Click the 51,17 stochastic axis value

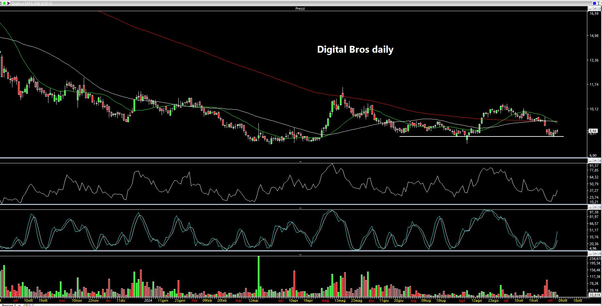(x=594, y=230)
